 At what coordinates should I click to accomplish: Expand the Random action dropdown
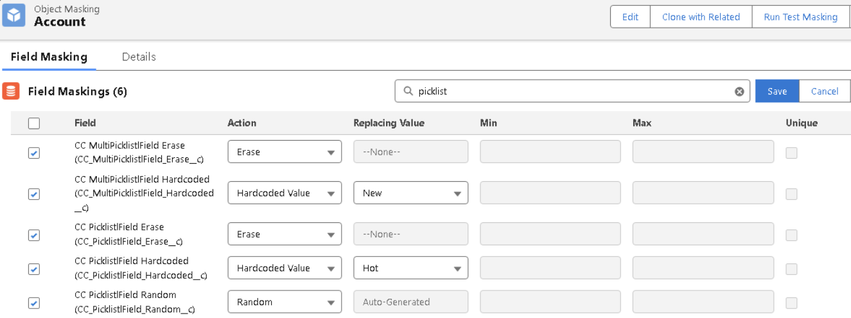pos(285,302)
